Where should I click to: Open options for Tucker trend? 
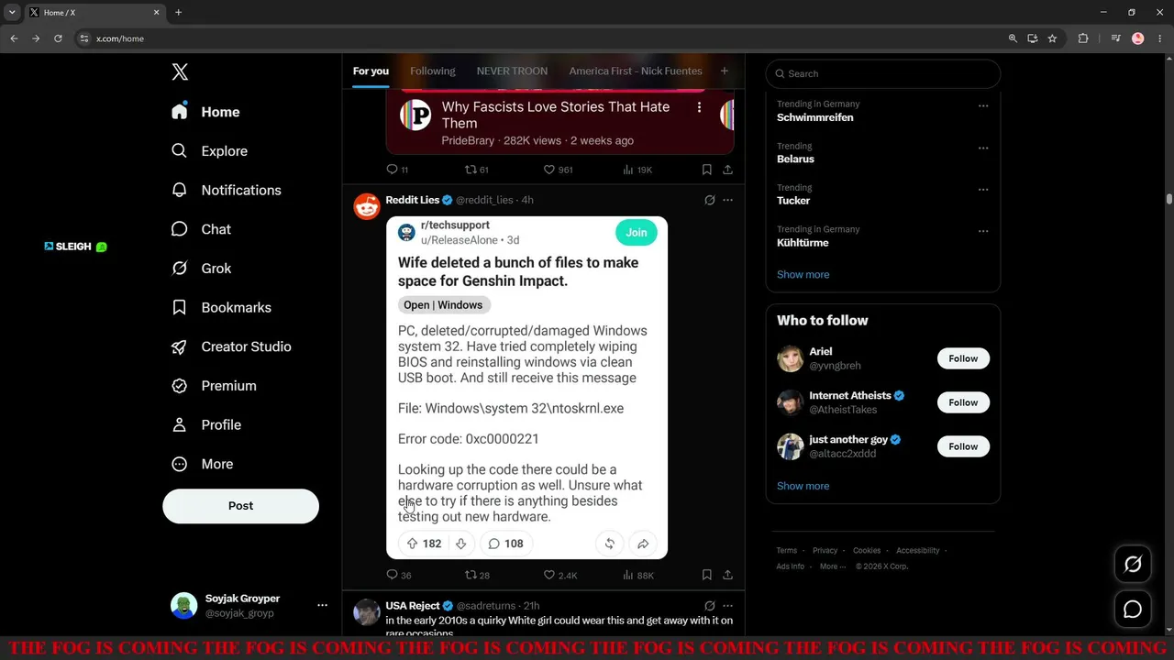(983, 189)
